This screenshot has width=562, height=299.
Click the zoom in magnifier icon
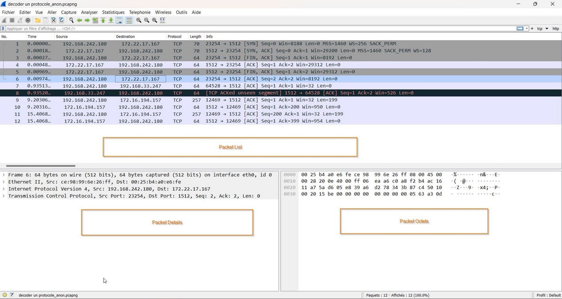pyautogui.click(x=139, y=20)
